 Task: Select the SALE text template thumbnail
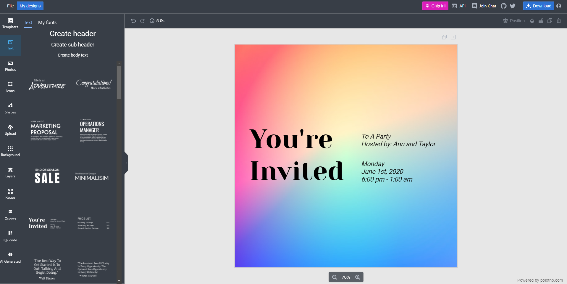point(47,177)
